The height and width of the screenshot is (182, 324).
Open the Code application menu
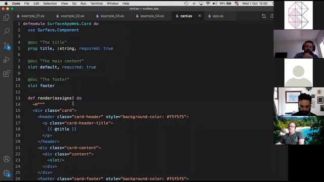point(16,4)
